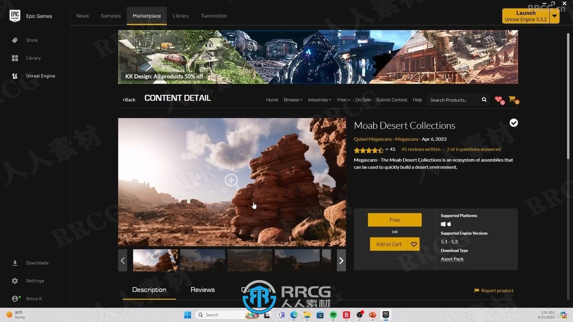Click the 4.5 star rating
This screenshot has height=322, width=573.
pos(369,150)
